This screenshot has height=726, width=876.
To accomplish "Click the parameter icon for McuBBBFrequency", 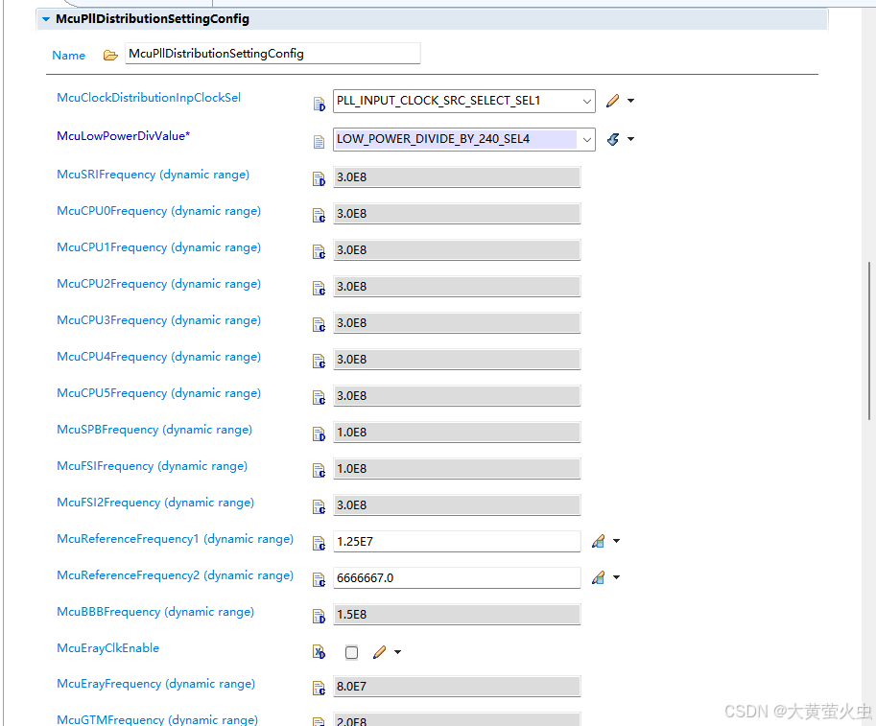I will [319, 617].
